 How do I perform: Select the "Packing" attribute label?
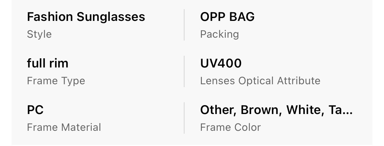coord(219,34)
